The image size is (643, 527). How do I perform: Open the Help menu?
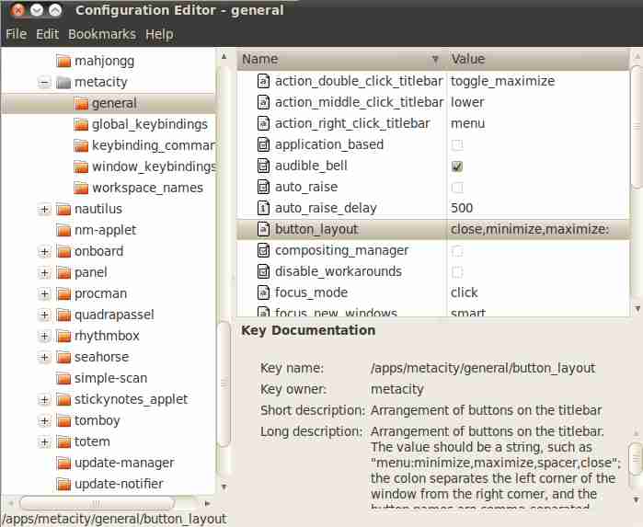159,34
